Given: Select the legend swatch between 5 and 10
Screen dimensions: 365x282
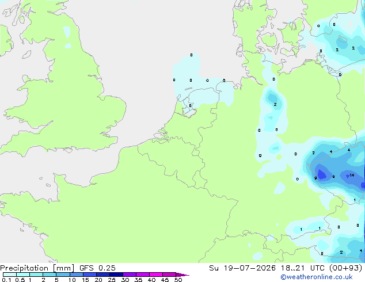Looking at the screenshot, I should coord(63,275).
